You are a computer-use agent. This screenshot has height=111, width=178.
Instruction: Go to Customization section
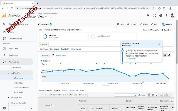(16, 39)
